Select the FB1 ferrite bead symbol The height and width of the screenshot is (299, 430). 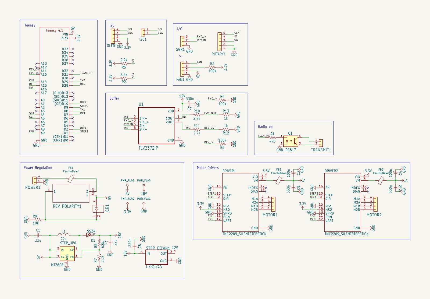click(x=71, y=179)
